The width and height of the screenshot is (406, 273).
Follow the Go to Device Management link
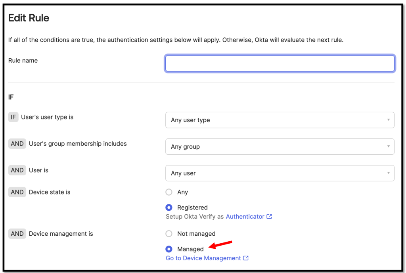pyautogui.click(x=203, y=258)
